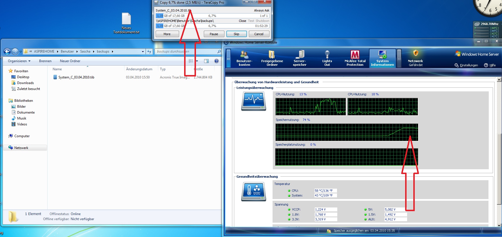Select the Shutdown option in TeraCopy

point(262,21)
